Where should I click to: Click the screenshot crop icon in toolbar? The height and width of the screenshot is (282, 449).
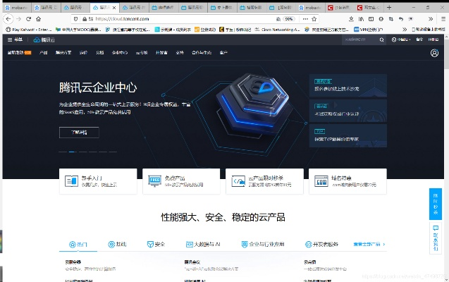[x=391, y=19]
